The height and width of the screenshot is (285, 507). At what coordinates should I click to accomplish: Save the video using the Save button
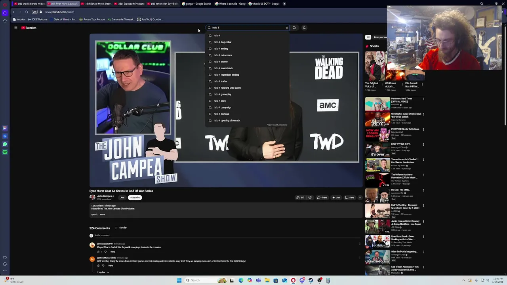point(349,198)
